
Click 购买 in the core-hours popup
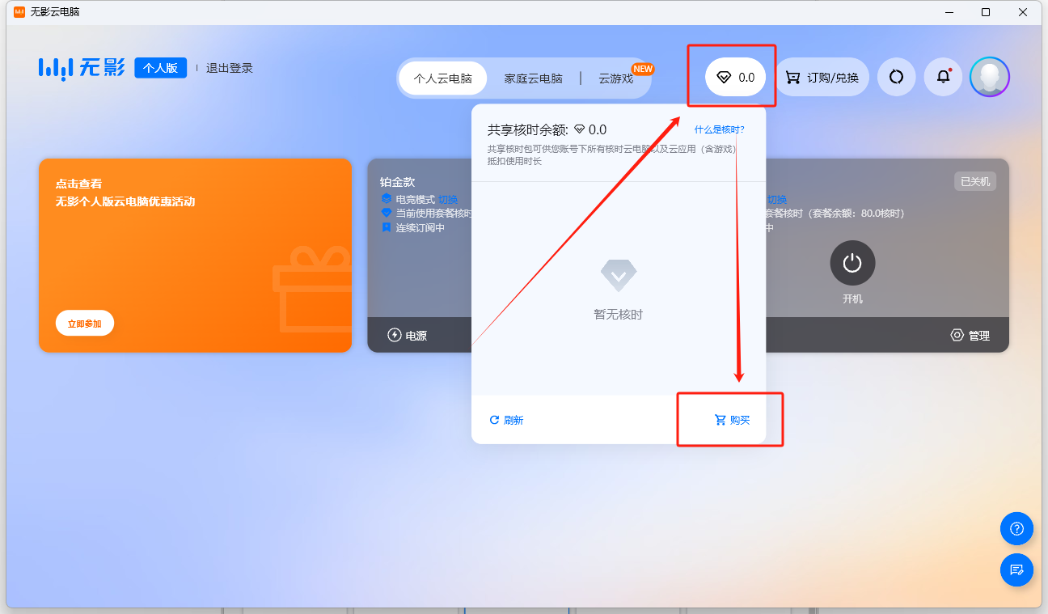[x=733, y=420]
